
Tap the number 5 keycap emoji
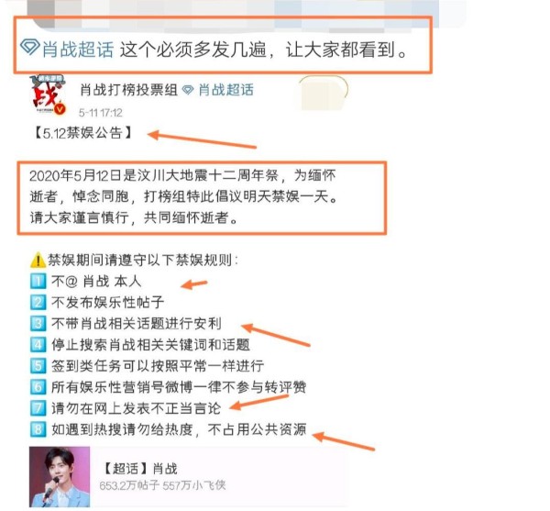point(38,366)
